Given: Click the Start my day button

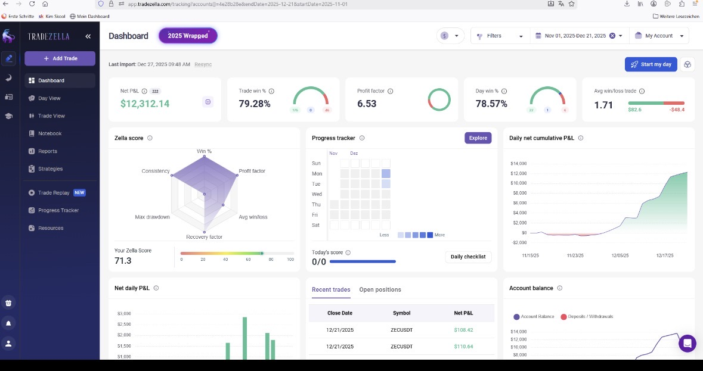Looking at the screenshot, I should pyautogui.click(x=651, y=64).
